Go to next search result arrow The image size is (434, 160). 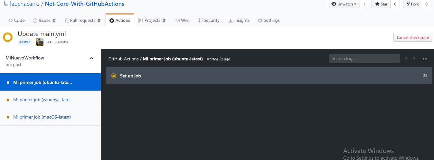coord(414,58)
